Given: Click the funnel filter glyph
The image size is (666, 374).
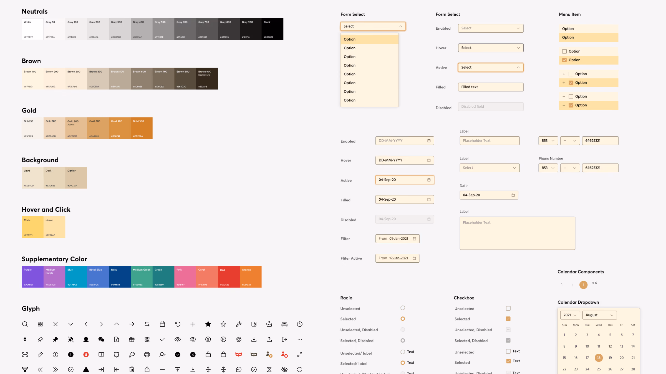Looking at the screenshot, I should 25,370.
